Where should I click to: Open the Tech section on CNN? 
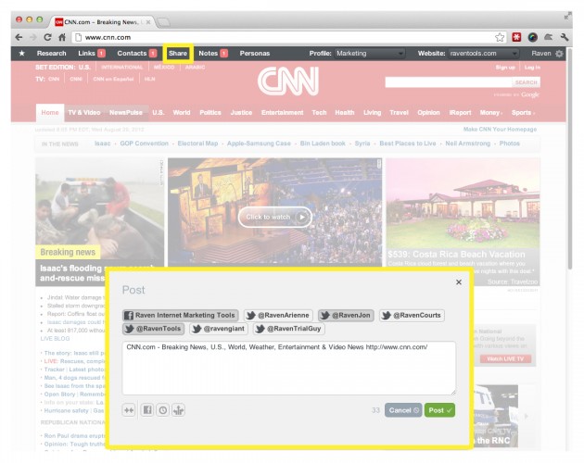click(319, 113)
